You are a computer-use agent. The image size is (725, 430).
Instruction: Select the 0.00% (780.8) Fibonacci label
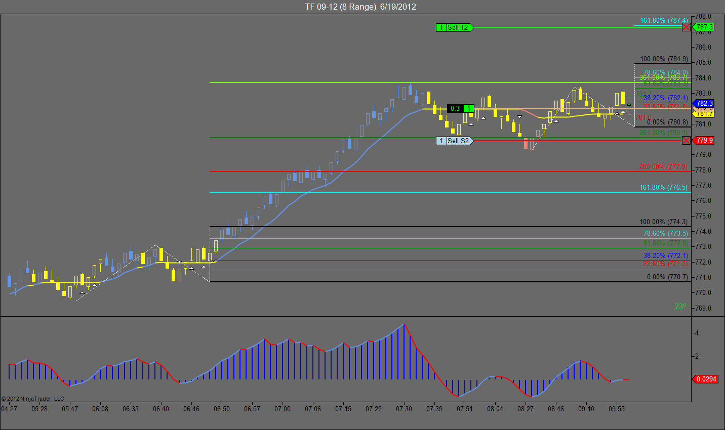point(667,122)
